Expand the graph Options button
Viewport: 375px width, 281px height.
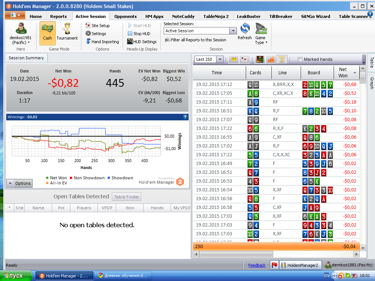click(x=20, y=183)
